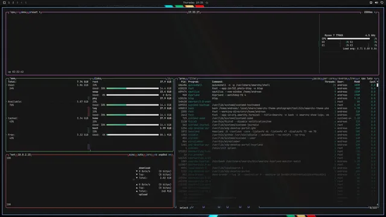This screenshot has width=386, height=217.
Task: Click the cpu lazy sorting label
Action: coord(367,78)
